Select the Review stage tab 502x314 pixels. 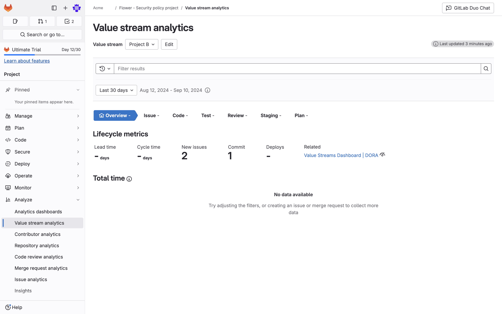click(x=237, y=115)
